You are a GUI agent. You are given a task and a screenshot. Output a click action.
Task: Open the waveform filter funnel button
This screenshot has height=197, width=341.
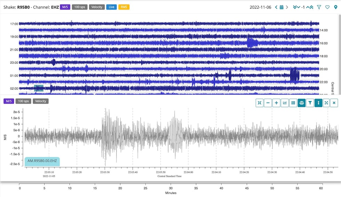pos(310,103)
